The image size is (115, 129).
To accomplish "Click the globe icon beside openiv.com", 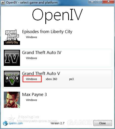I will (5, 123).
